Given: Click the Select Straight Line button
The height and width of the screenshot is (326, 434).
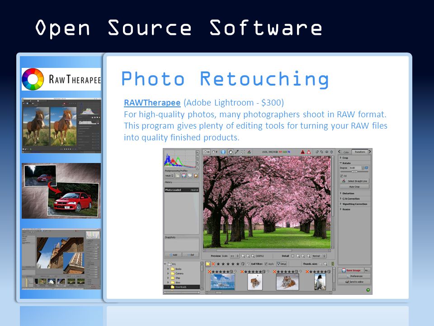Looking at the screenshot, I should click(x=354, y=181).
